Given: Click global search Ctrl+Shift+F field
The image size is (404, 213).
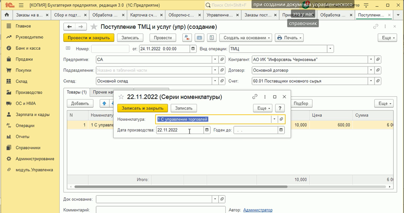Looking at the screenshot, I should [228, 5].
